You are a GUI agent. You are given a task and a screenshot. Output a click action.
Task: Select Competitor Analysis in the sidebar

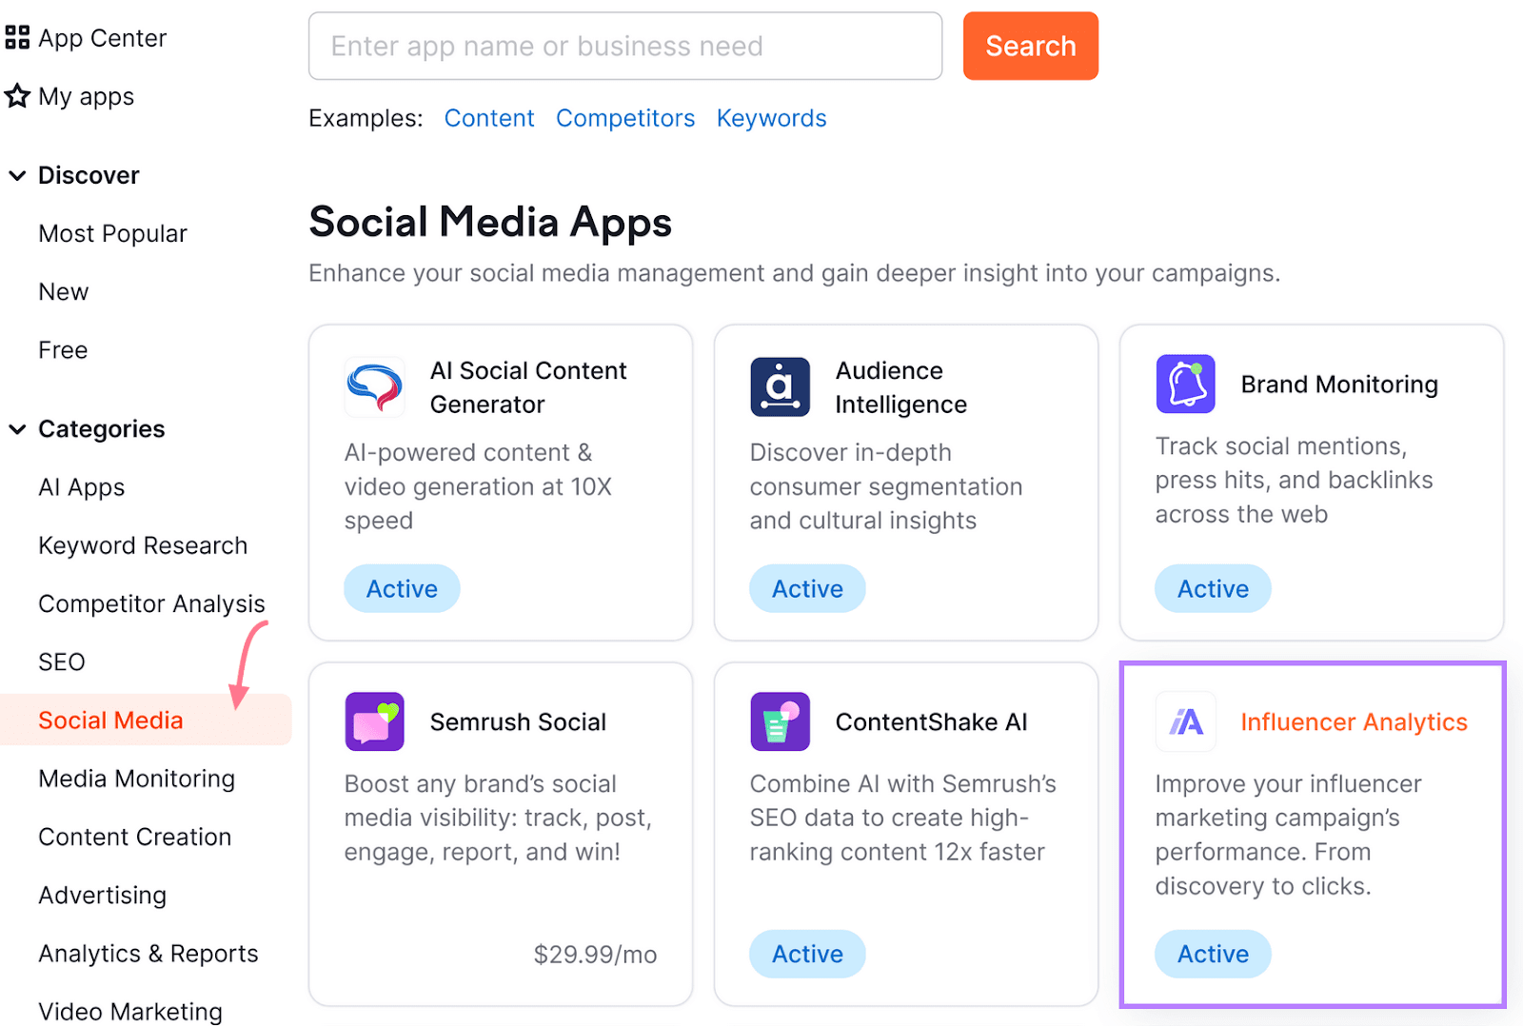coord(151,602)
